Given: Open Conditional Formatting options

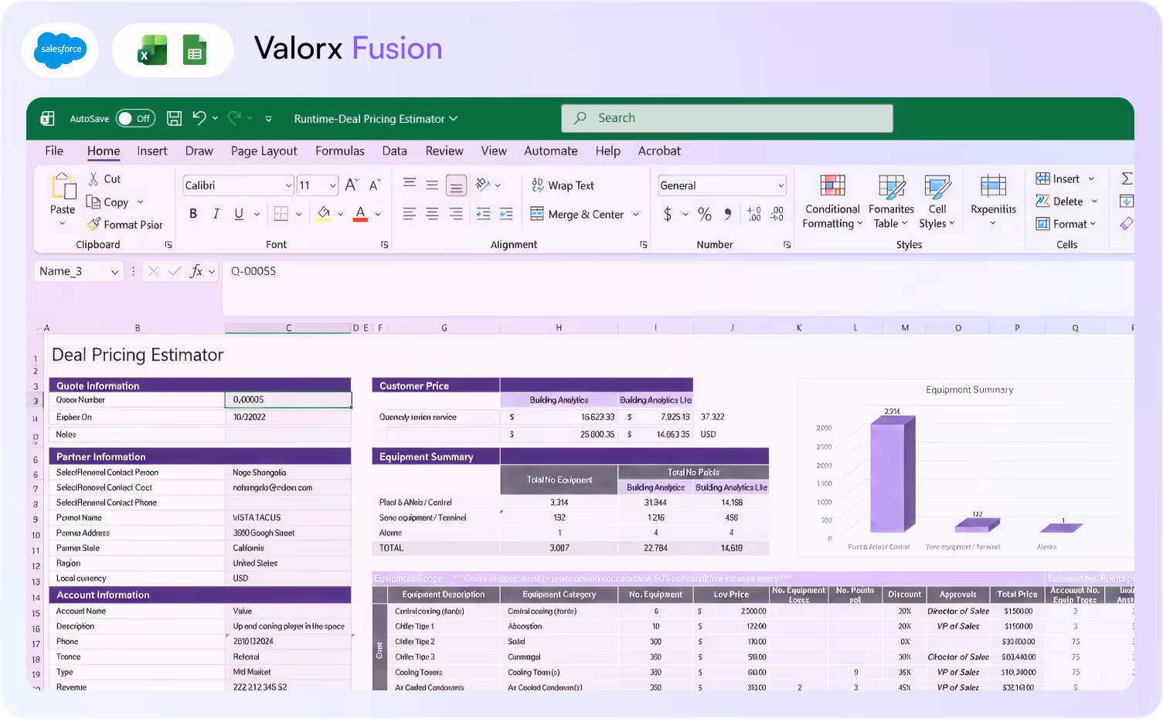Looking at the screenshot, I should (831, 202).
